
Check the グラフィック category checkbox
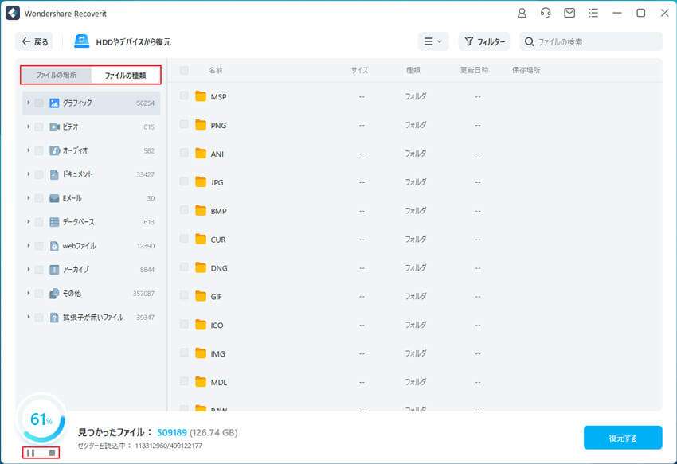pos(38,103)
